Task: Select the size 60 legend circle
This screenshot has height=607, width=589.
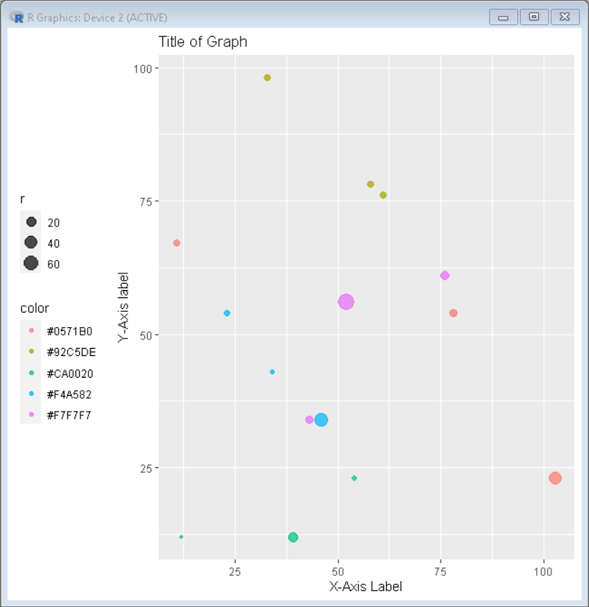Action: pyautogui.click(x=30, y=264)
